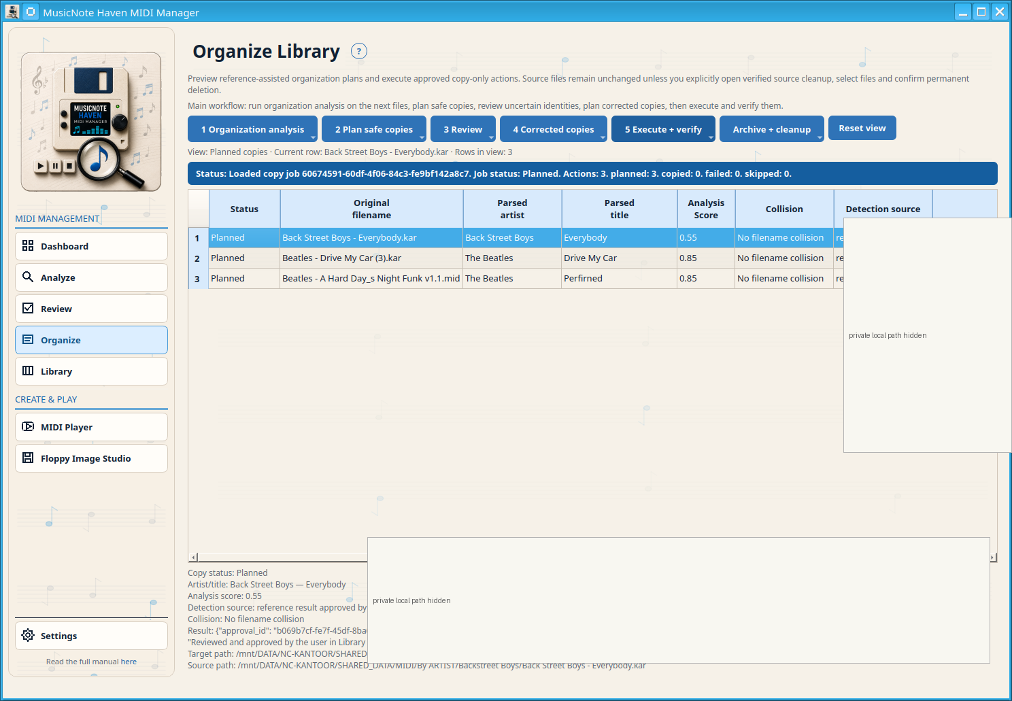Click the Settings gear icon
This screenshot has height=701, width=1012.
[28, 635]
